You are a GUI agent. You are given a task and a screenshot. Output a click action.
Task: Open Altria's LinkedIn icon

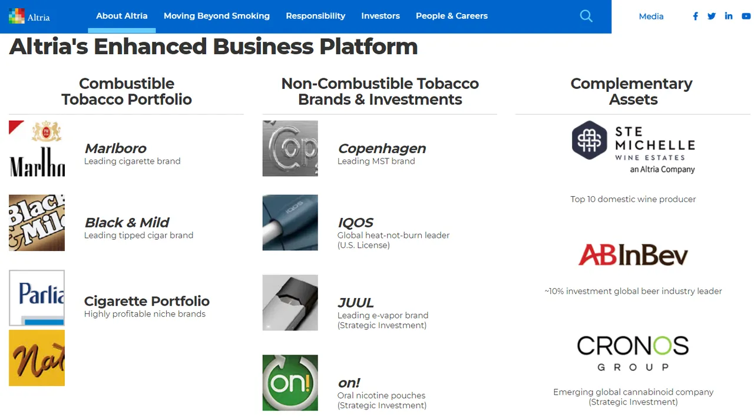[x=729, y=16]
